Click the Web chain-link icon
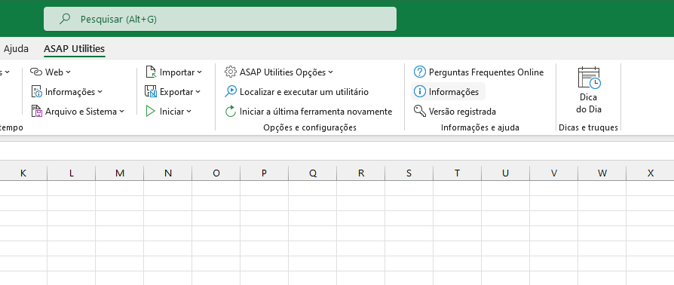 (x=36, y=72)
